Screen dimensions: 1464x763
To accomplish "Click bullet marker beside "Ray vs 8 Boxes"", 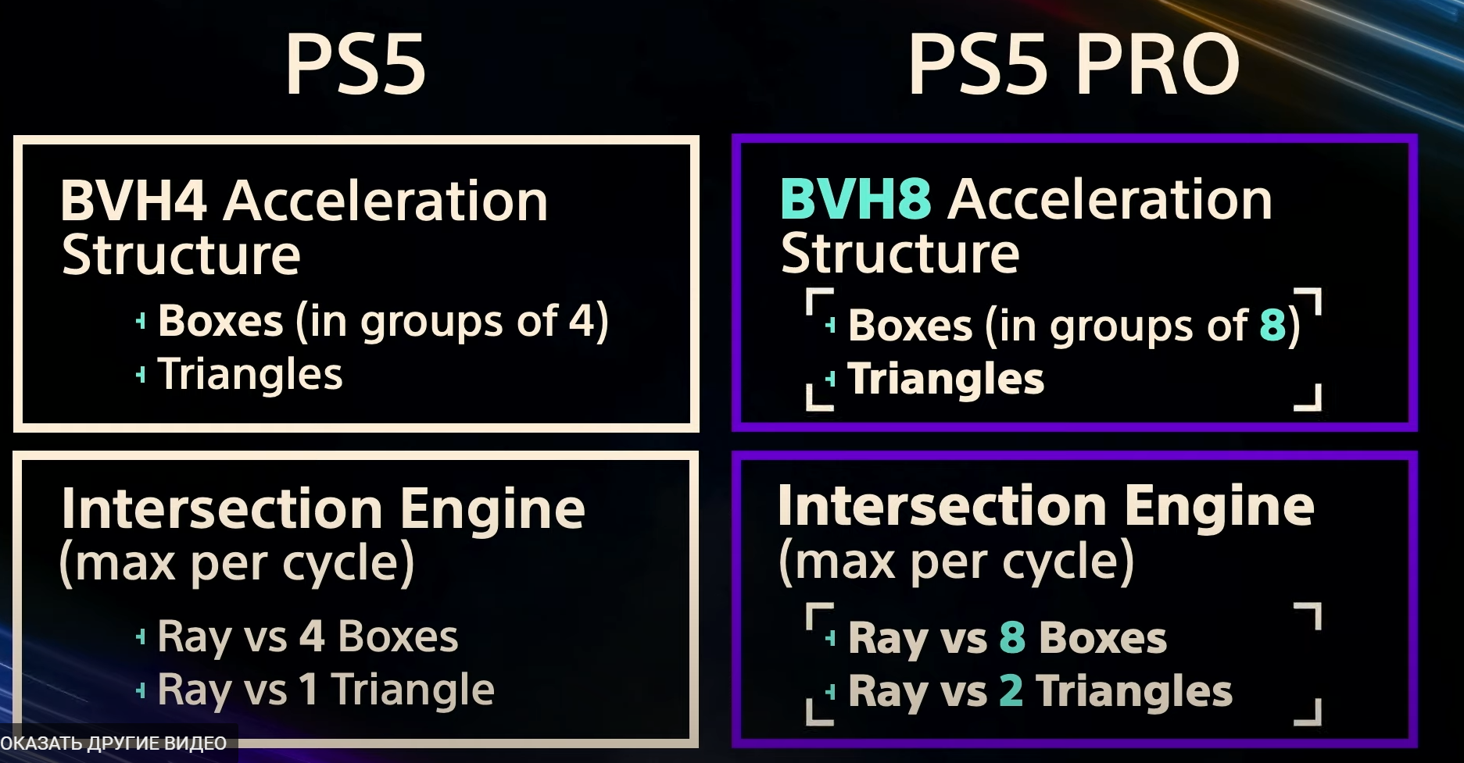I will pyautogui.click(x=830, y=639).
